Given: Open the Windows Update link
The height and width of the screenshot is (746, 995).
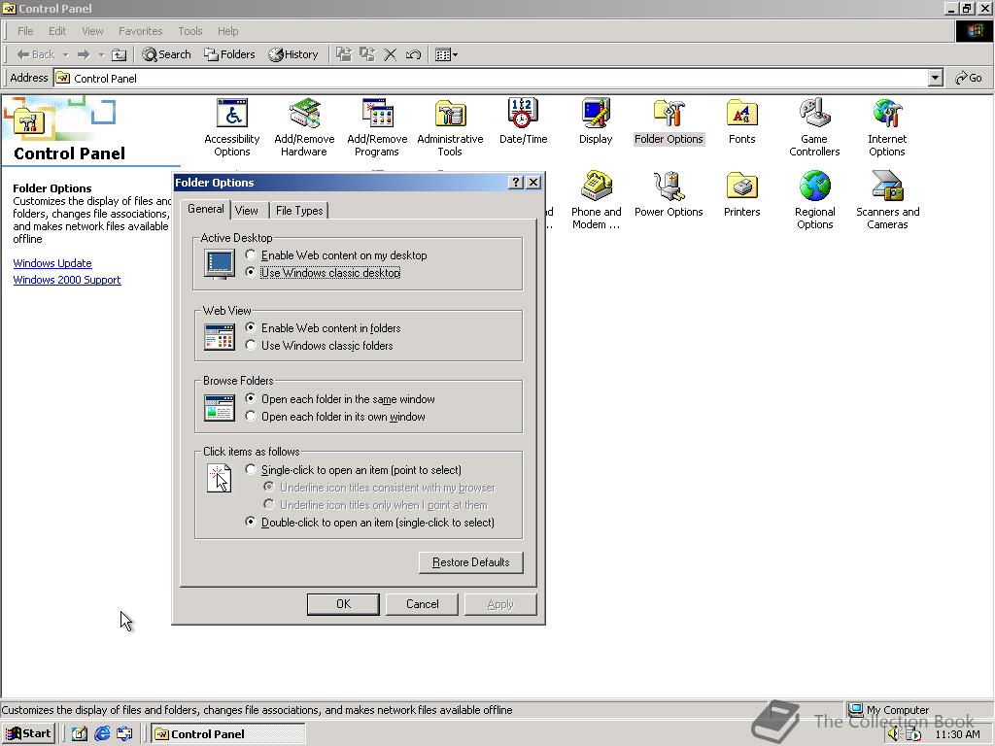Looking at the screenshot, I should point(52,263).
